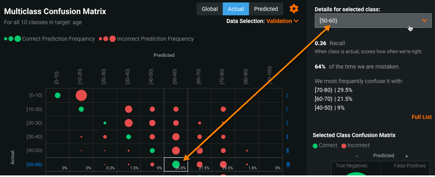Click the green bubble in row [30-40)
The width and height of the screenshot is (435, 177).
129,137
